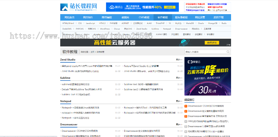
Task: Open the Dreamweaver section heading
Action: (69, 124)
